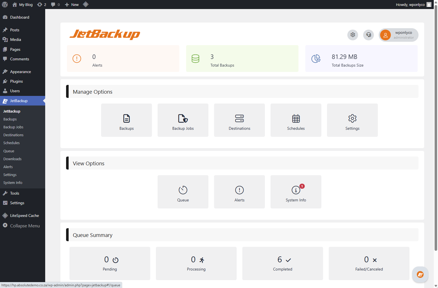Open Settings tile in Manage Options
Screen dimensions: 438x288
click(x=352, y=120)
